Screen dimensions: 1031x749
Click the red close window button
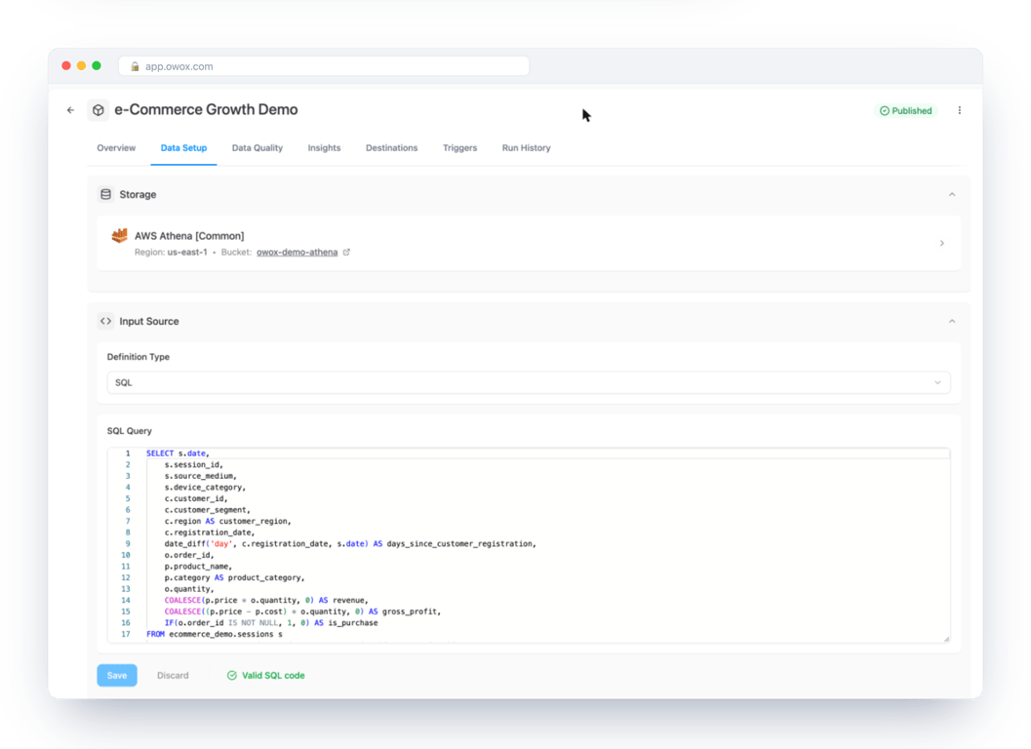(x=66, y=65)
